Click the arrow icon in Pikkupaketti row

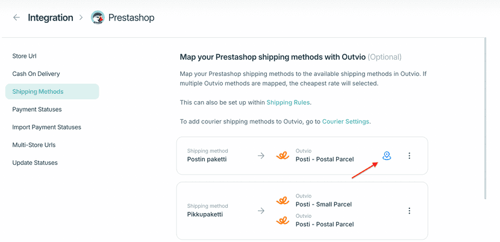click(261, 211)
